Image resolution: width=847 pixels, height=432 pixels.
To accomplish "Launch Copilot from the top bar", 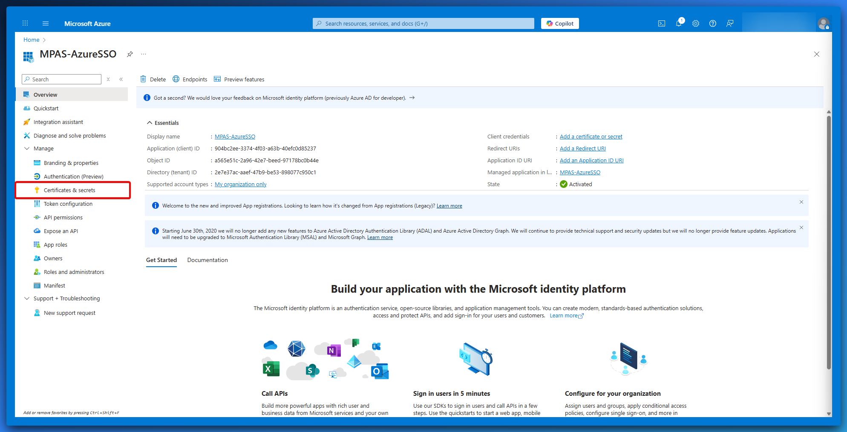I will click(560, 23).
